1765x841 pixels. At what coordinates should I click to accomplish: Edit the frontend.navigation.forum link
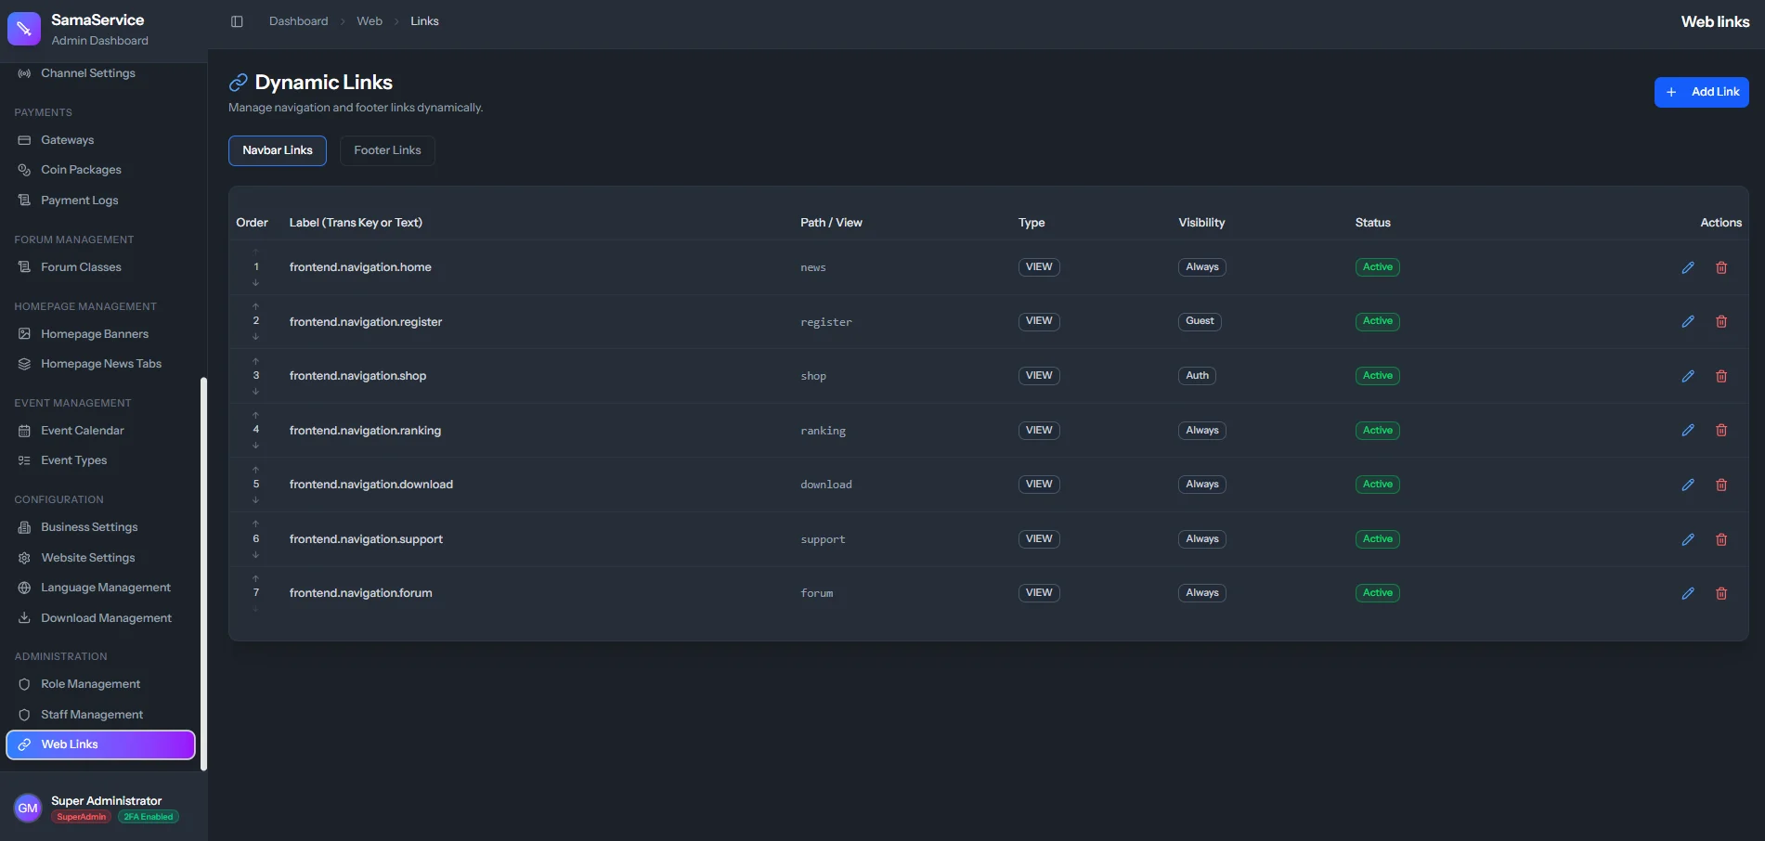pos(1688,593)
